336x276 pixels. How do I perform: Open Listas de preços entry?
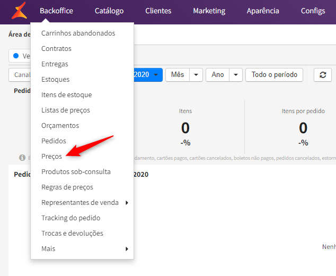[x=66, y=110]
